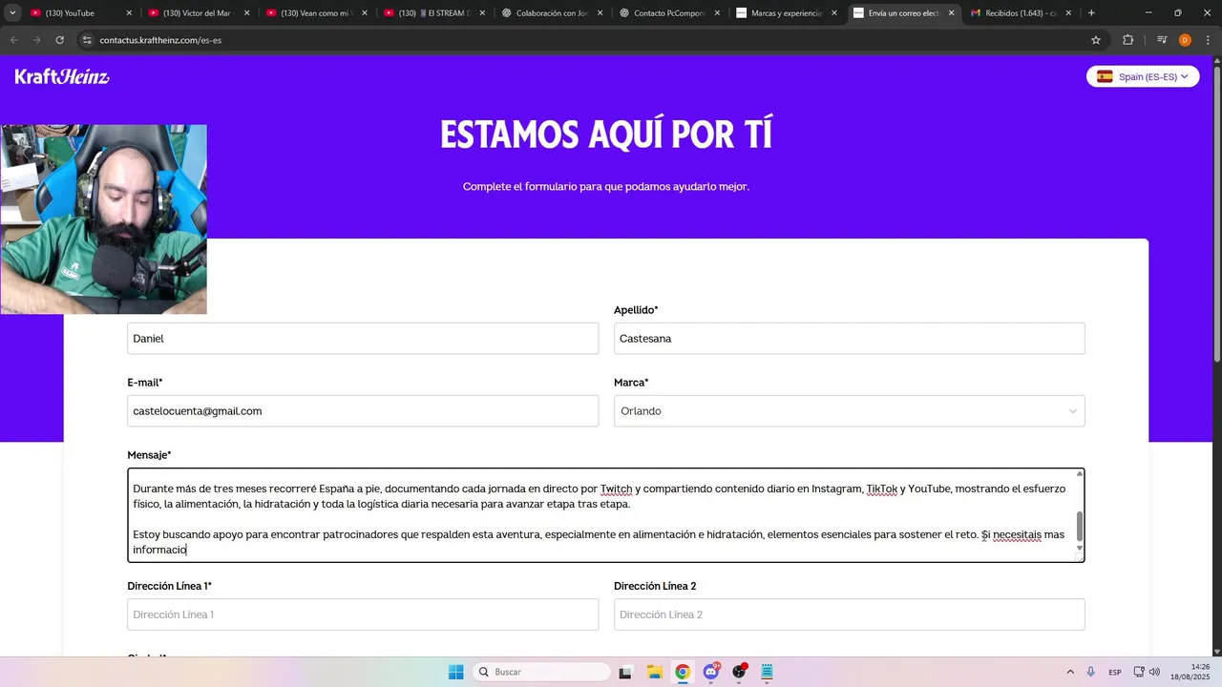Image resolution: width=1222 pixels, height=687 pixels.
Task: Click the Apellido field containing Castesana
Action: (x=850, y=339)
